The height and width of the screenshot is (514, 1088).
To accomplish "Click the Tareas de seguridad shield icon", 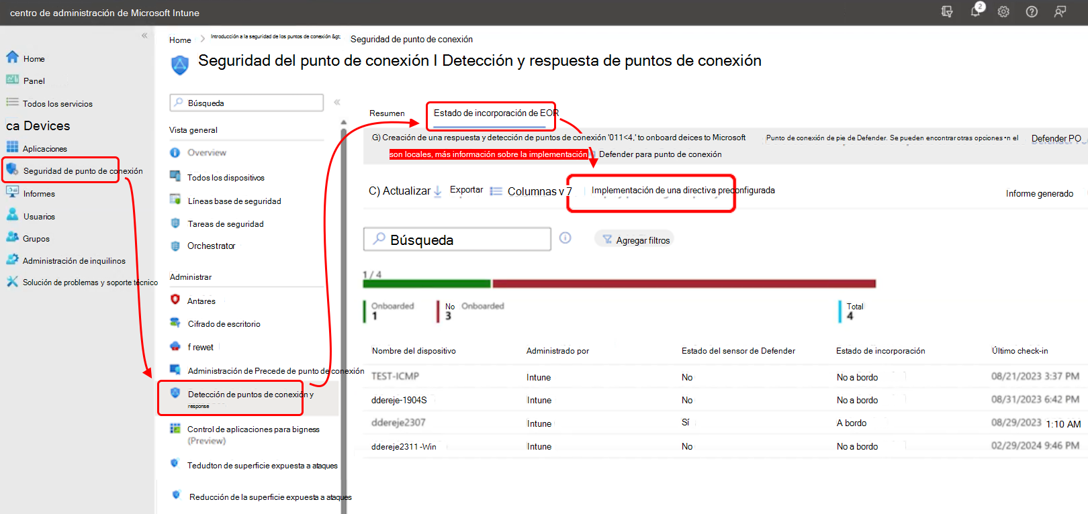I will click(175, 223).
